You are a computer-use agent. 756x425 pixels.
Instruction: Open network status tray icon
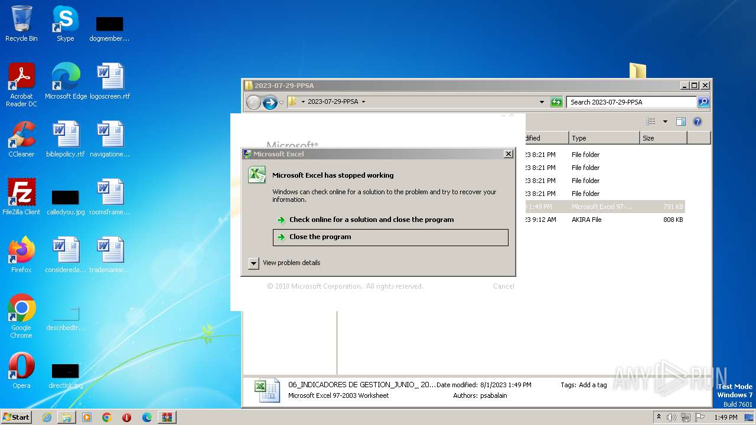(x=686, y=417)
